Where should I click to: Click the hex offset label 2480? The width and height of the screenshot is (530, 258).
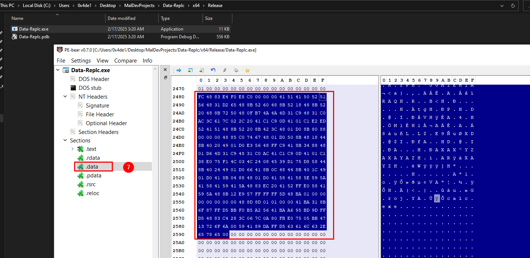179,97
